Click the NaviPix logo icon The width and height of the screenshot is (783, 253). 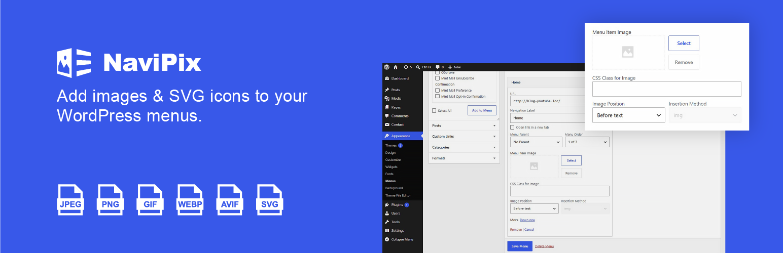point(74,63)
